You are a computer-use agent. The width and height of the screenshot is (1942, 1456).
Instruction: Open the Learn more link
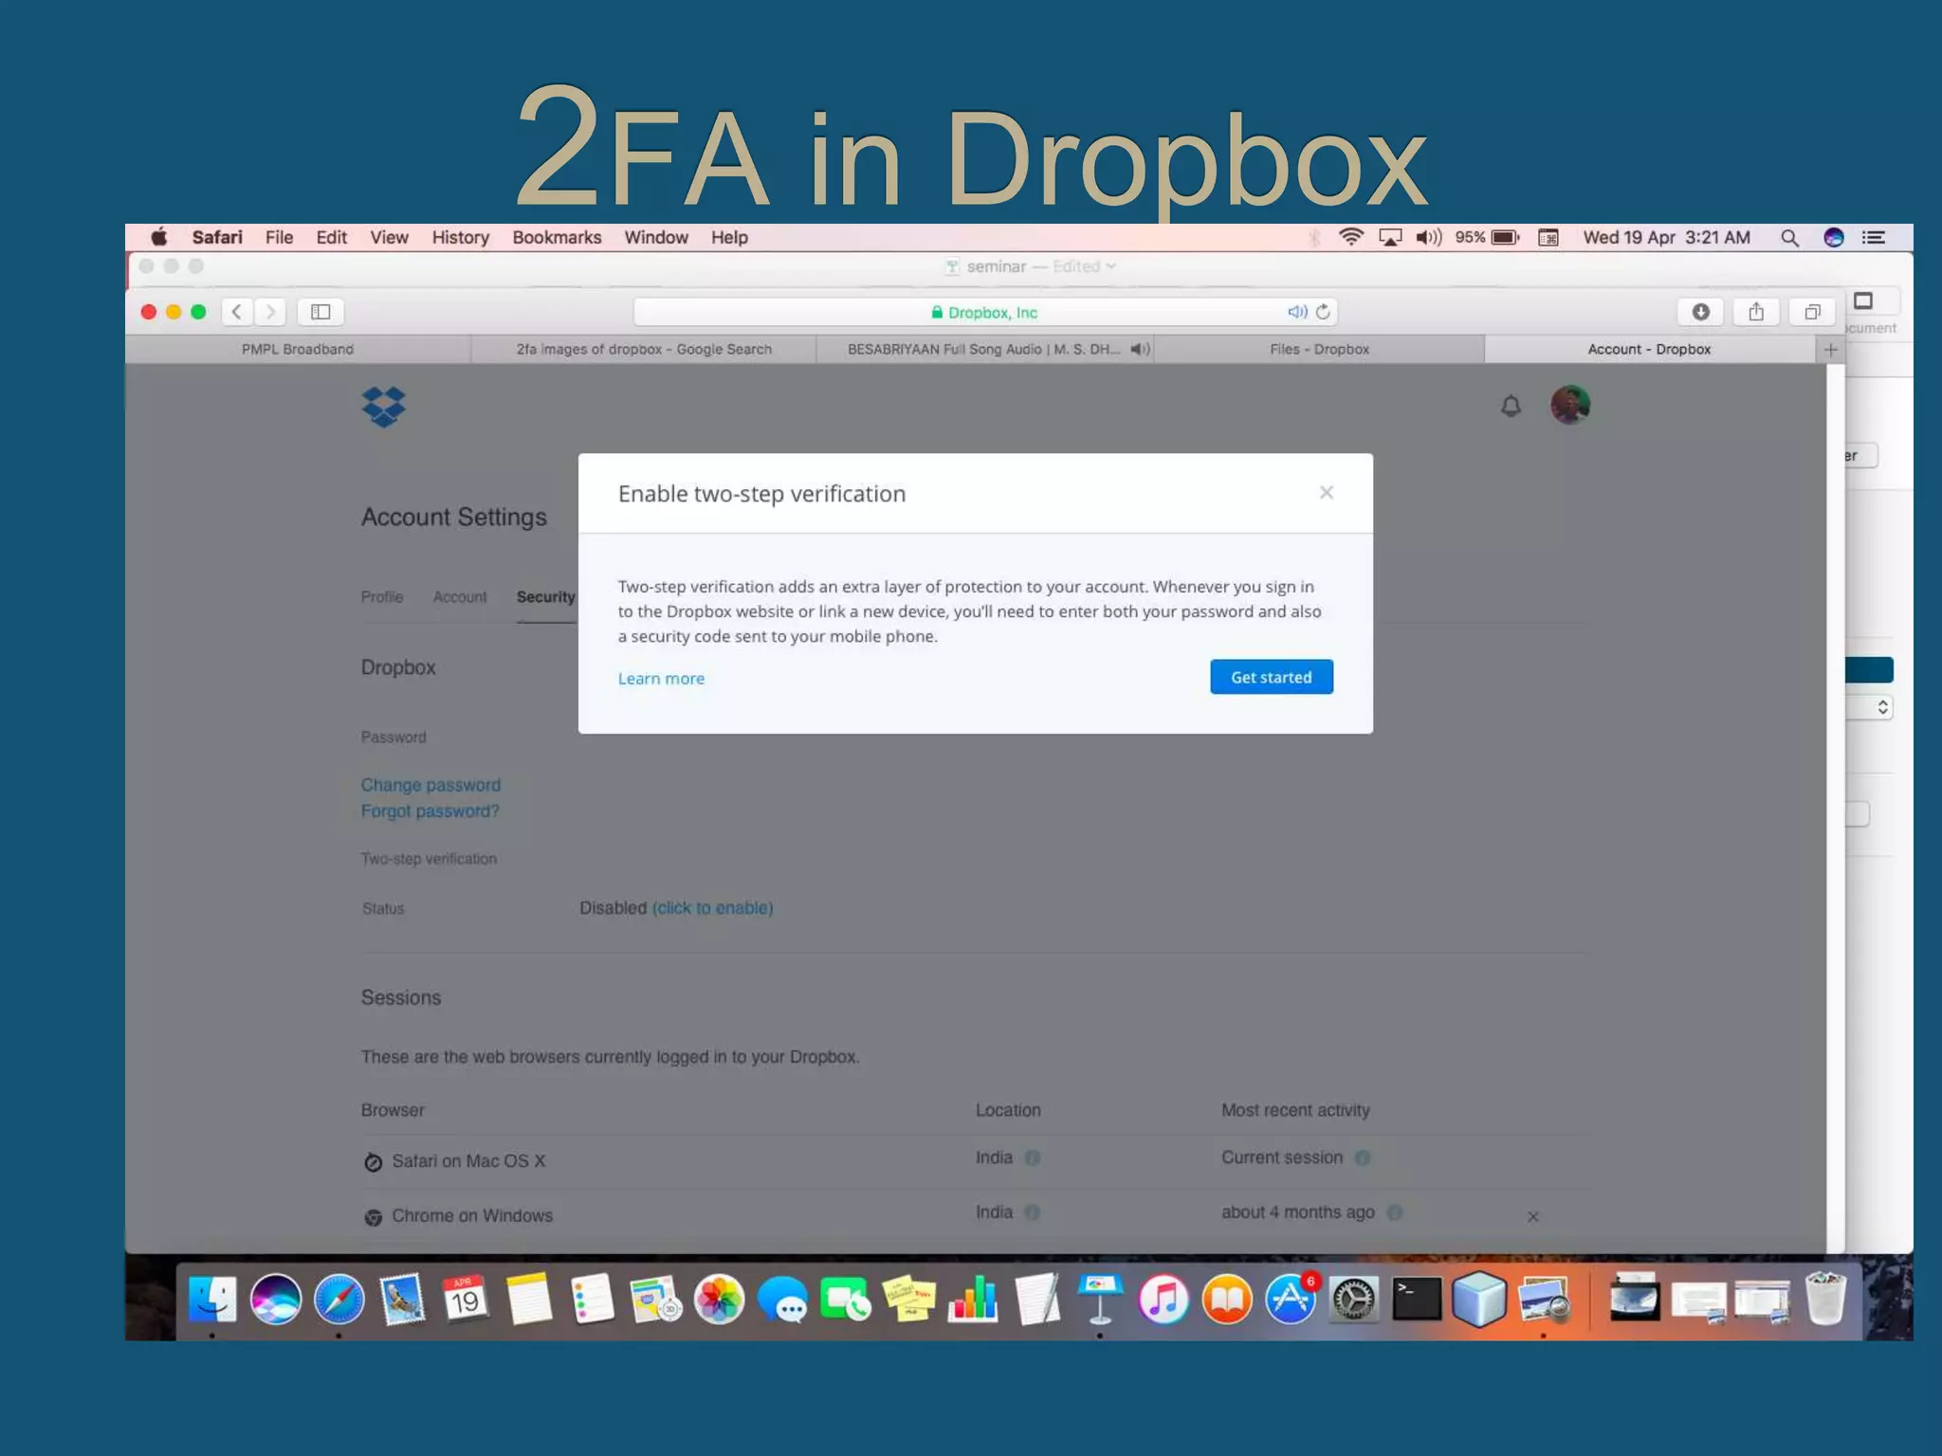coord(661,679)
